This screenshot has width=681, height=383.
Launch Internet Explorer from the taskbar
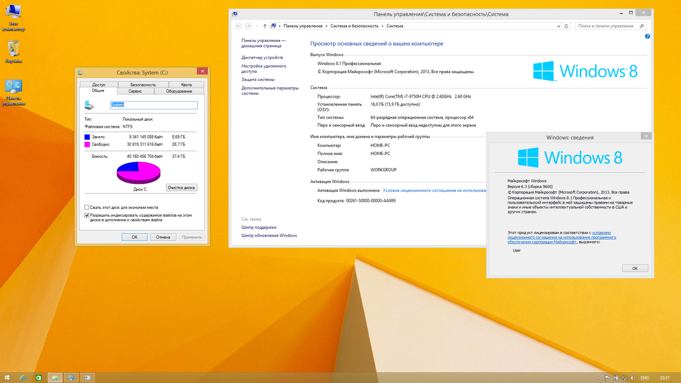coord(23,377)
